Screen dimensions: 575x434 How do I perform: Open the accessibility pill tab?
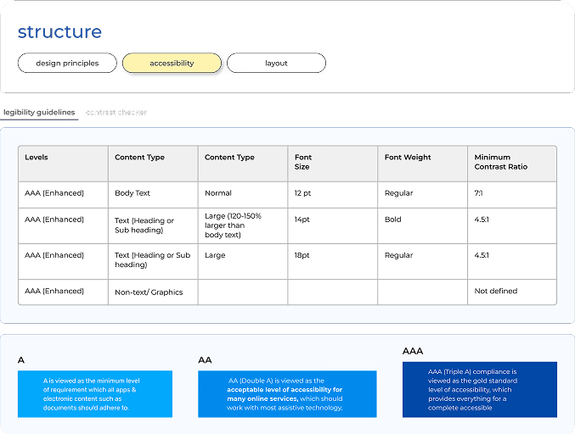click(172, 63)
